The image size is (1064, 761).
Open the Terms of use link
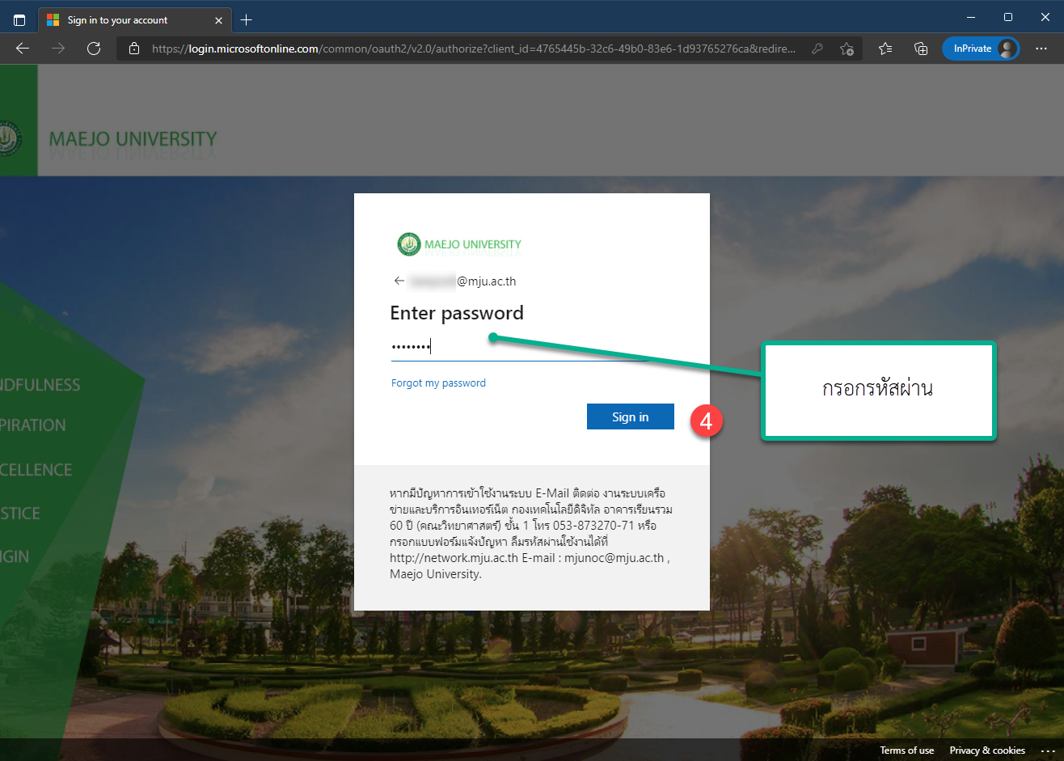(x=906, y=750)
